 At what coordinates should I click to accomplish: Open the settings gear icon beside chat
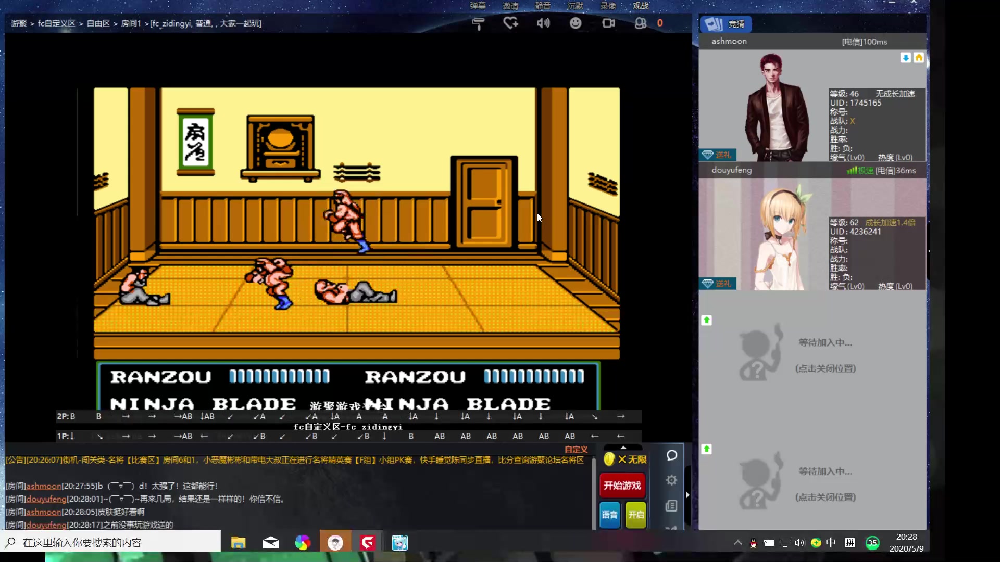(672, 480)
